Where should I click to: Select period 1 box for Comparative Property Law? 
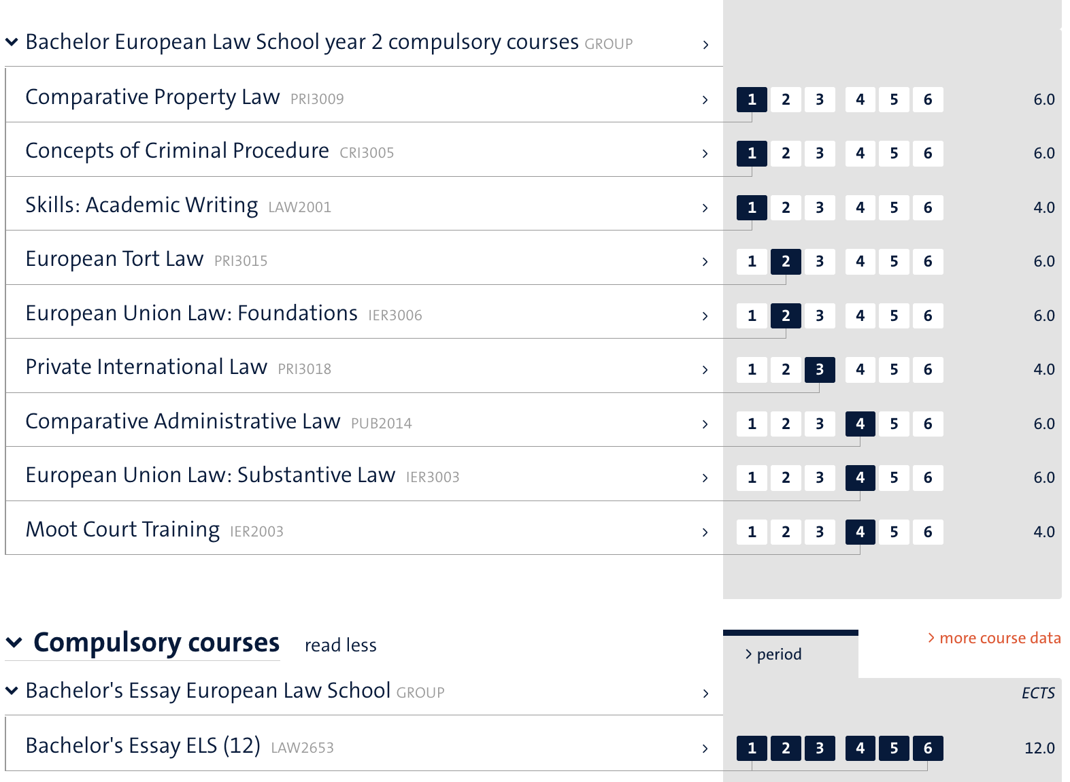pyautogui.click(x=752, y=99)
